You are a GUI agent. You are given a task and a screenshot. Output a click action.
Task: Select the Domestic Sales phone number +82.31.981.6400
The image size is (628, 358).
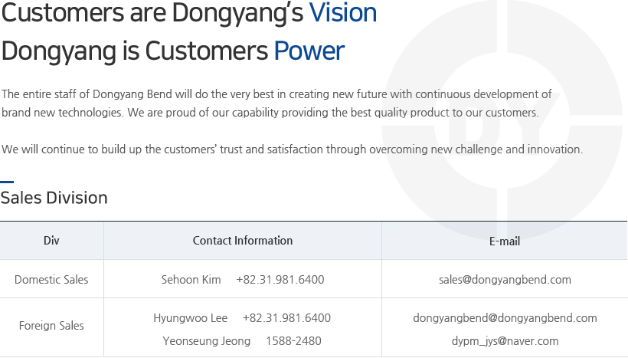coord(280,280)
